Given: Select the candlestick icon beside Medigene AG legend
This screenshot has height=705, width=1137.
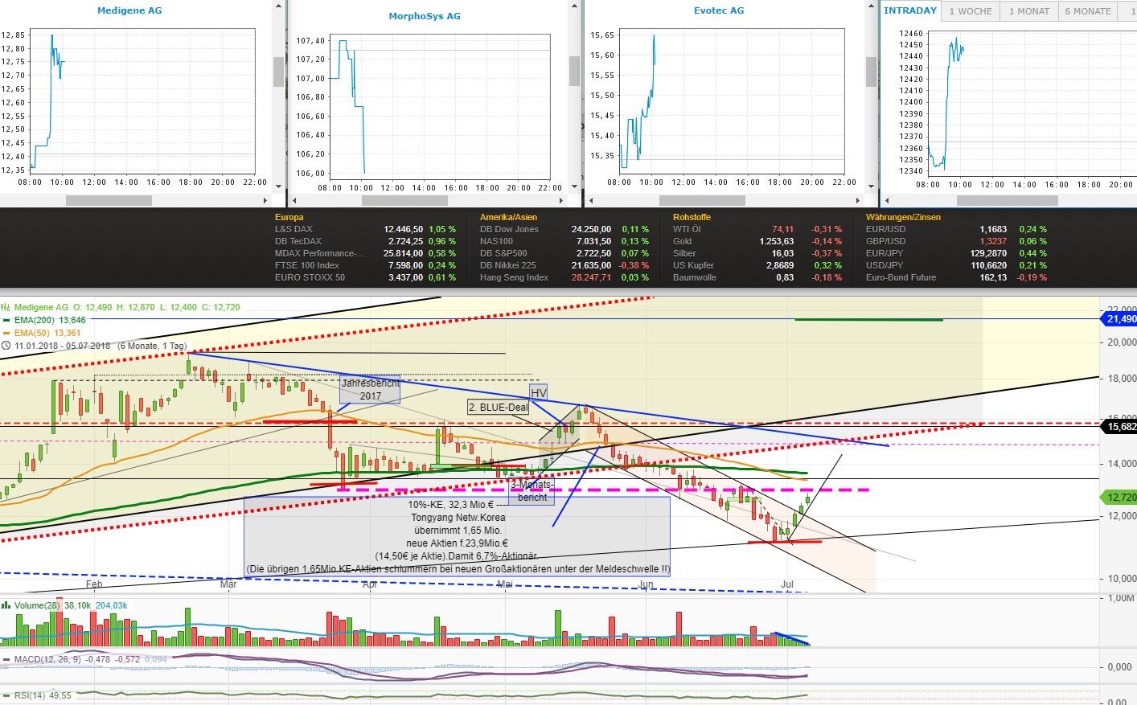Looking at the screenshot, I should click(6, 307).
